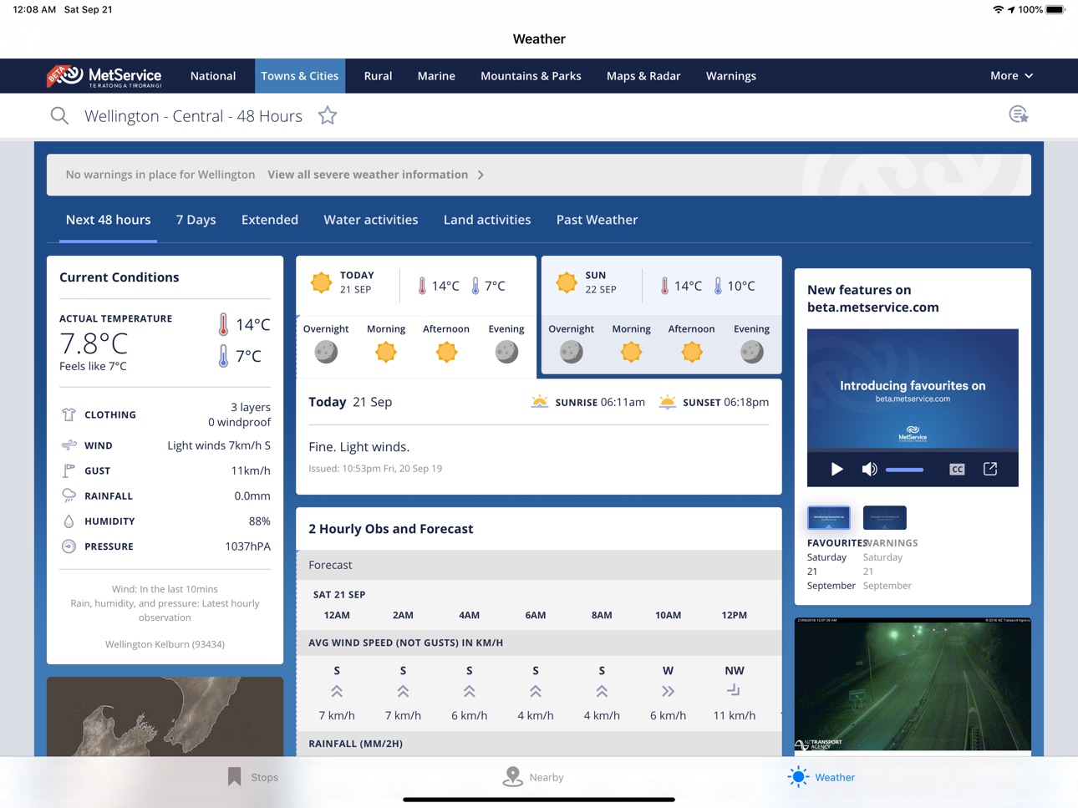
Task: Click the chevron beside severe weather information
Action: point(481,175)
